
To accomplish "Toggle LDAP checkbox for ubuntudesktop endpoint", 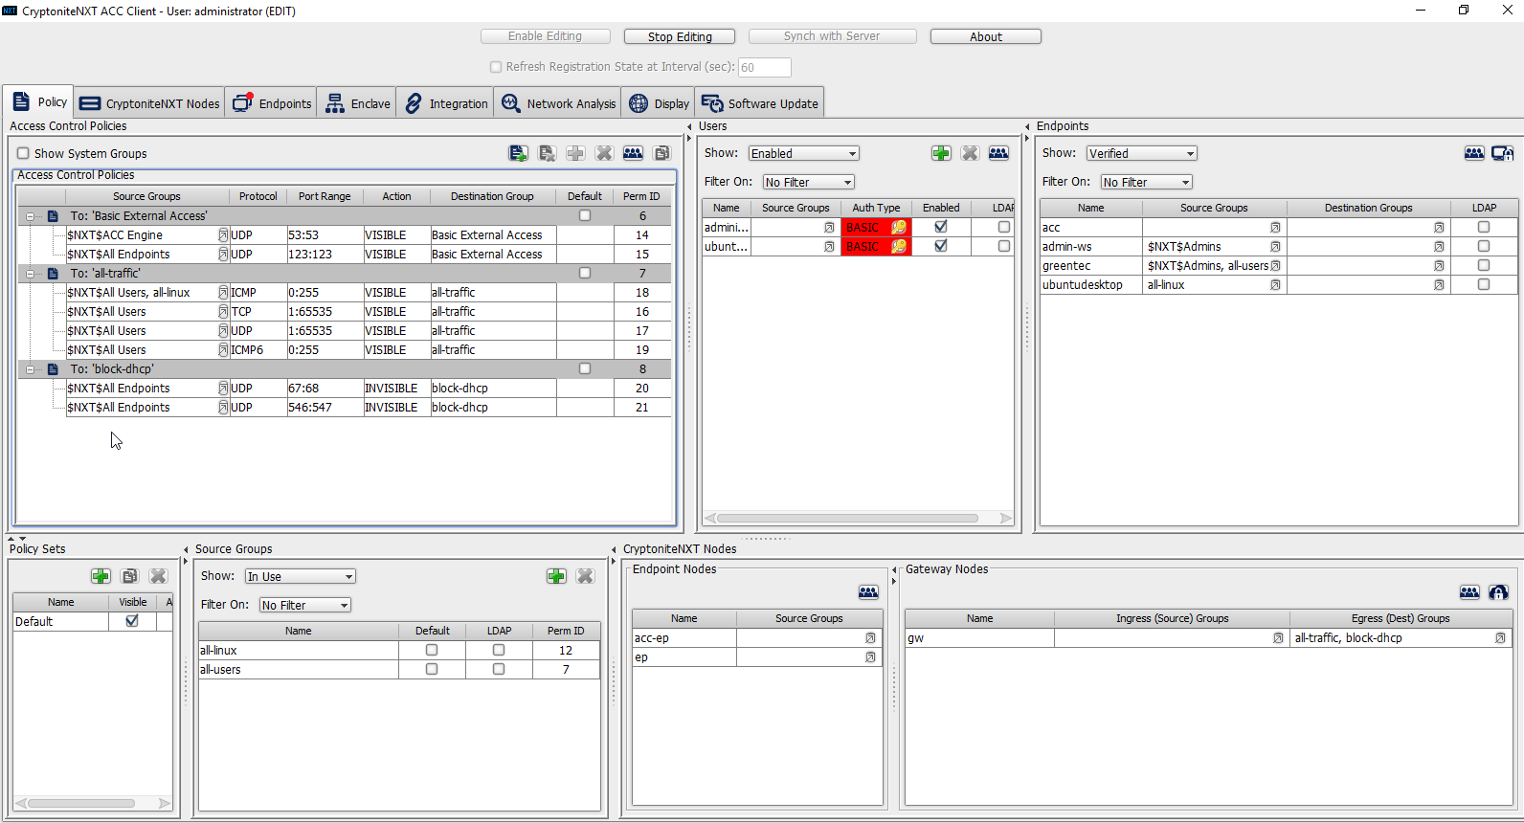I will pyautogui.click(x=1484, y=285).
